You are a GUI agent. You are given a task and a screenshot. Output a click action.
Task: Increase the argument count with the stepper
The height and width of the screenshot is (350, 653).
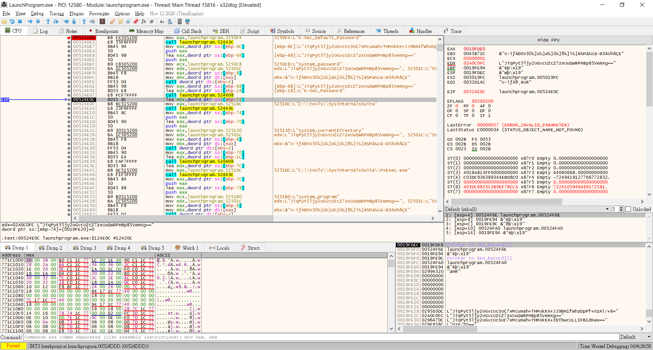point(622,208)
